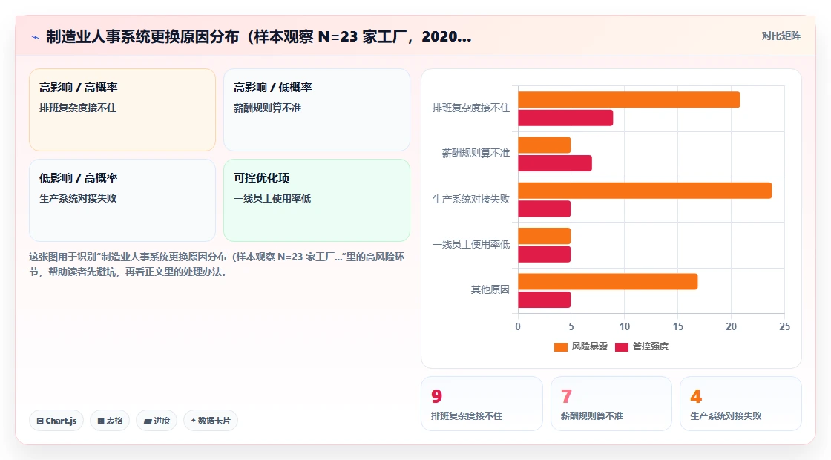
Task: Click the 一线员工使用率低 axis label
Action: click(x=471, y=244)
